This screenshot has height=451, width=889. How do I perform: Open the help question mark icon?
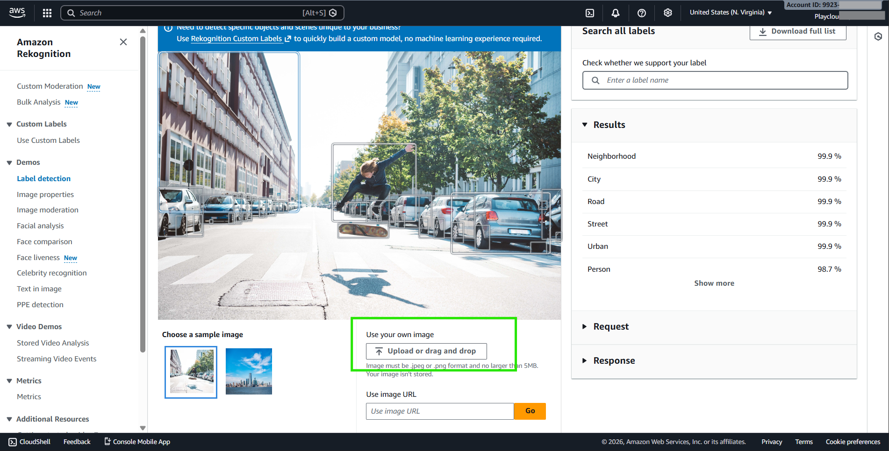[x=642, y=13]
